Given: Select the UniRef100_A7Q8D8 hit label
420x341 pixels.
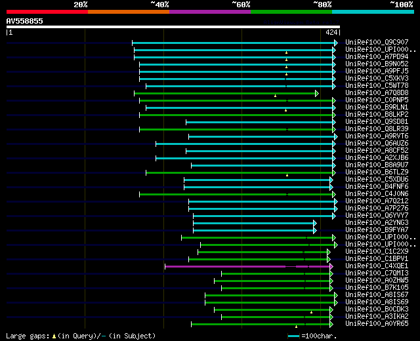Looking at the screenshot, I should point(377,92).
